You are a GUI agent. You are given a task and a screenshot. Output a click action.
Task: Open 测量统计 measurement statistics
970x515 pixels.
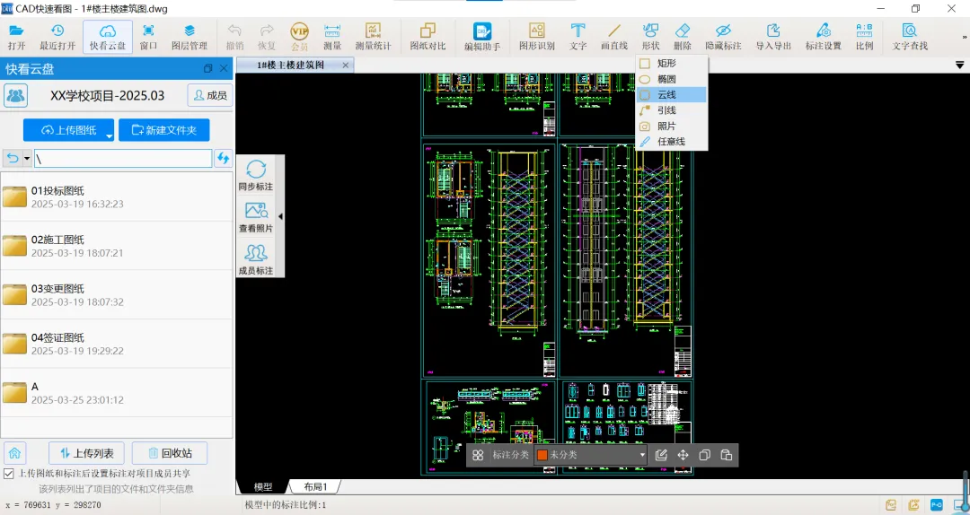[x=373, y=37]
